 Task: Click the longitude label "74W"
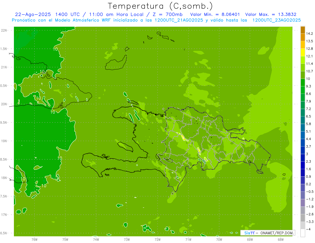click(96, 239)
